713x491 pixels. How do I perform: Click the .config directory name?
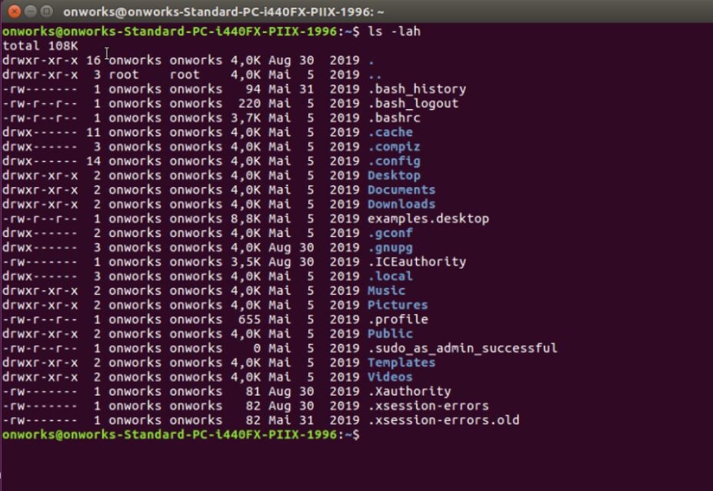pyautogui.click(x=395, y=161)
